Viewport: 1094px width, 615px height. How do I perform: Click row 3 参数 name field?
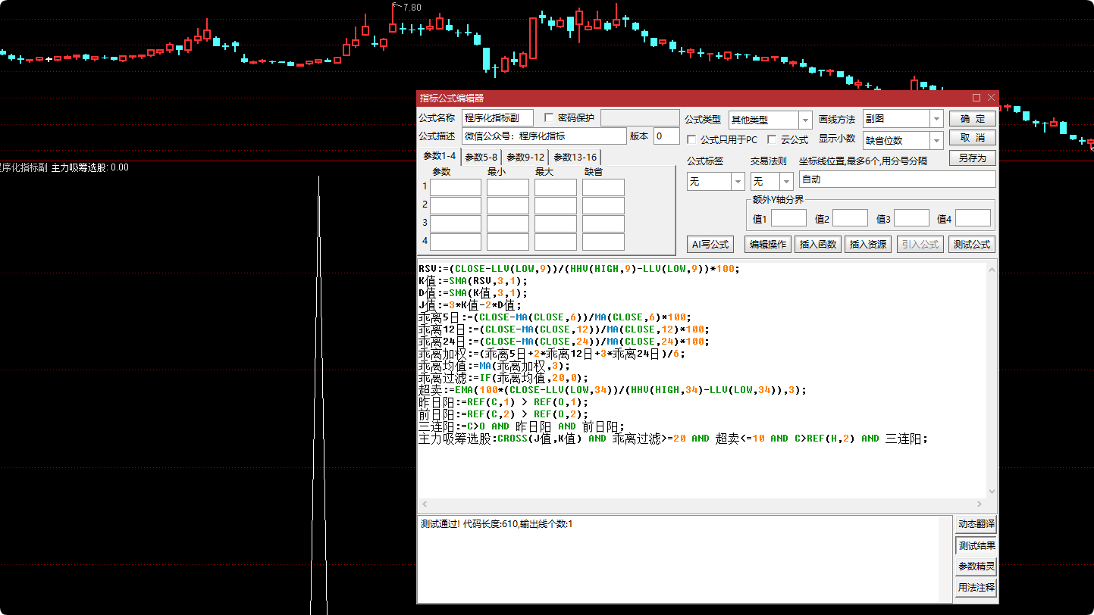tap(456, 223)
